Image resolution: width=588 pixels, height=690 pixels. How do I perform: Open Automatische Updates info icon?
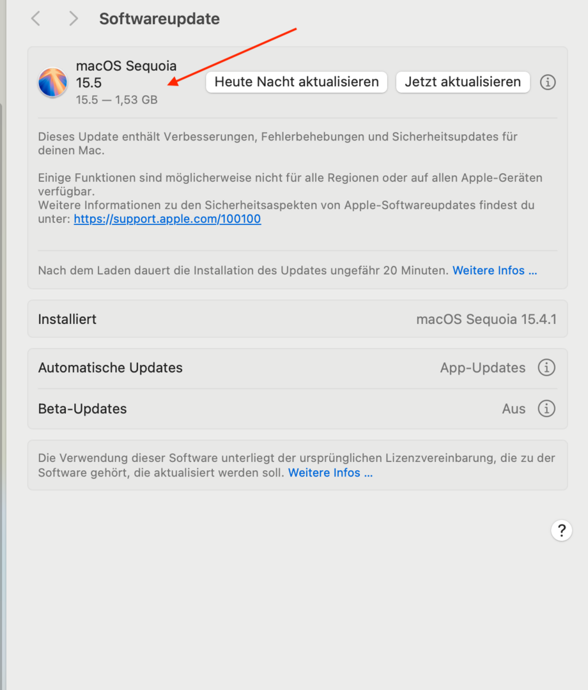[546, 367]
